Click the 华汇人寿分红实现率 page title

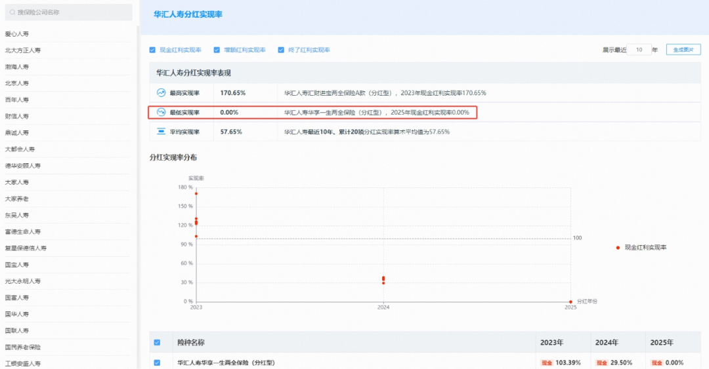(x=188, y=14)
